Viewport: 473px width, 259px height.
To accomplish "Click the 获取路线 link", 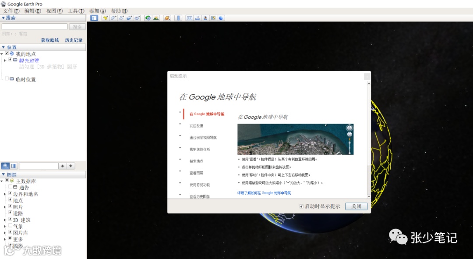I will (x=50, y=40).
